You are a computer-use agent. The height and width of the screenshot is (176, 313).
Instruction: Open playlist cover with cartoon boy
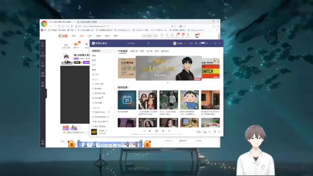point(189,100)
